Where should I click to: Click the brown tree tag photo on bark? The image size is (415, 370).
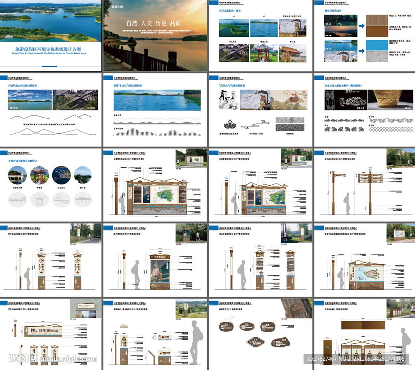(296, 308)
